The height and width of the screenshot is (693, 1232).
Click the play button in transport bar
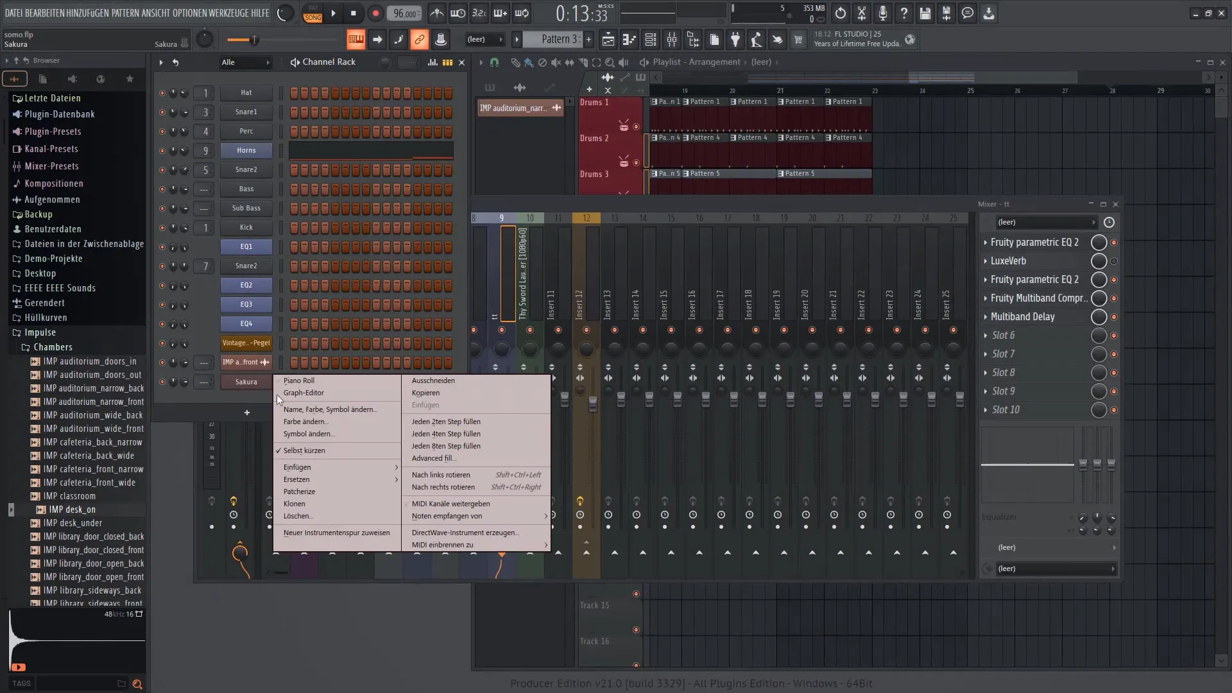point(335,13)
